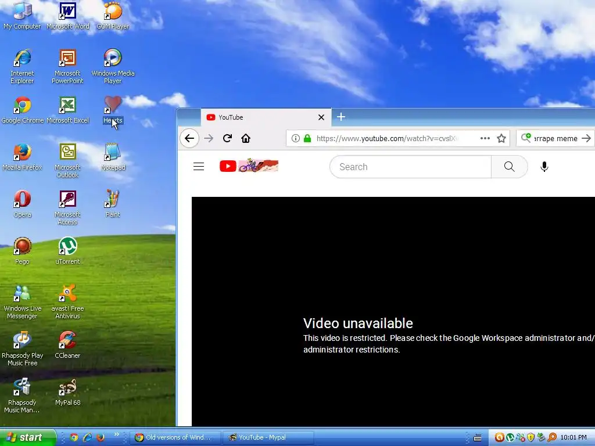Open search engine selector magnifier icon
The image size is (595, 446).
pyautogui.click(x=526, y=138)
